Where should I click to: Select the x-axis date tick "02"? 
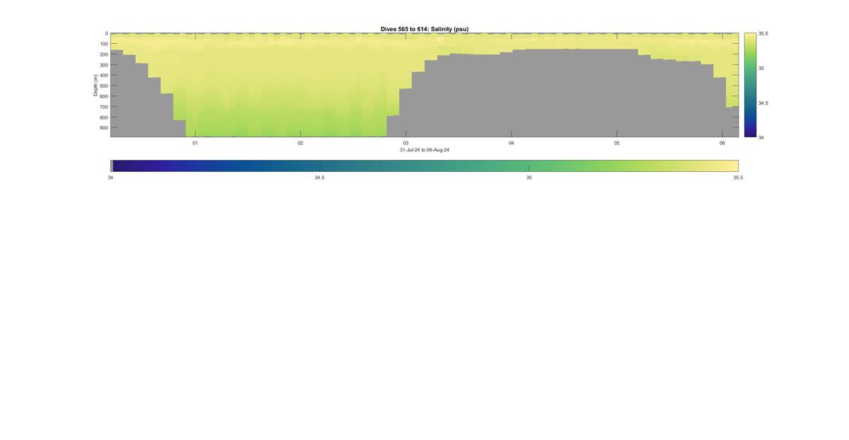[301, 143]
